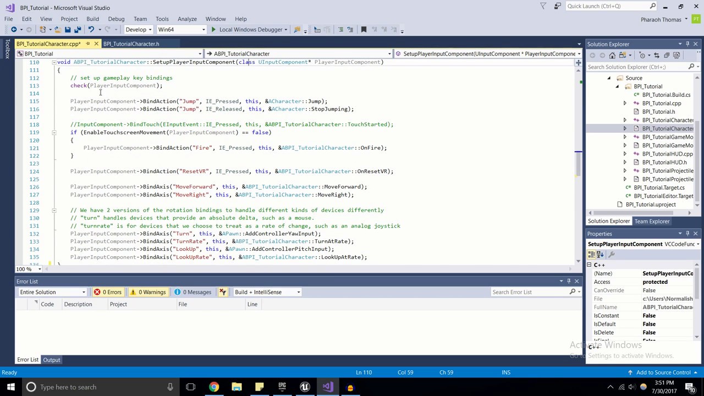The height and width of the screenshot is (396, 704).
Task: Click the clear error list filter icon
Action: point(223,292)
